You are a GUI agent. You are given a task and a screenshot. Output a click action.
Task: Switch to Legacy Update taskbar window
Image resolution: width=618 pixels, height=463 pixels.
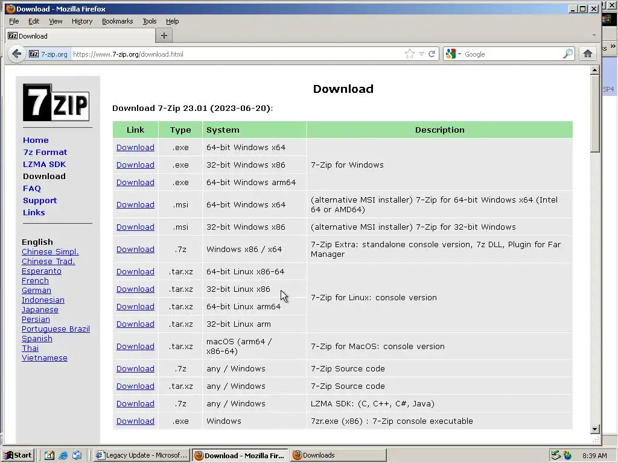142,455
